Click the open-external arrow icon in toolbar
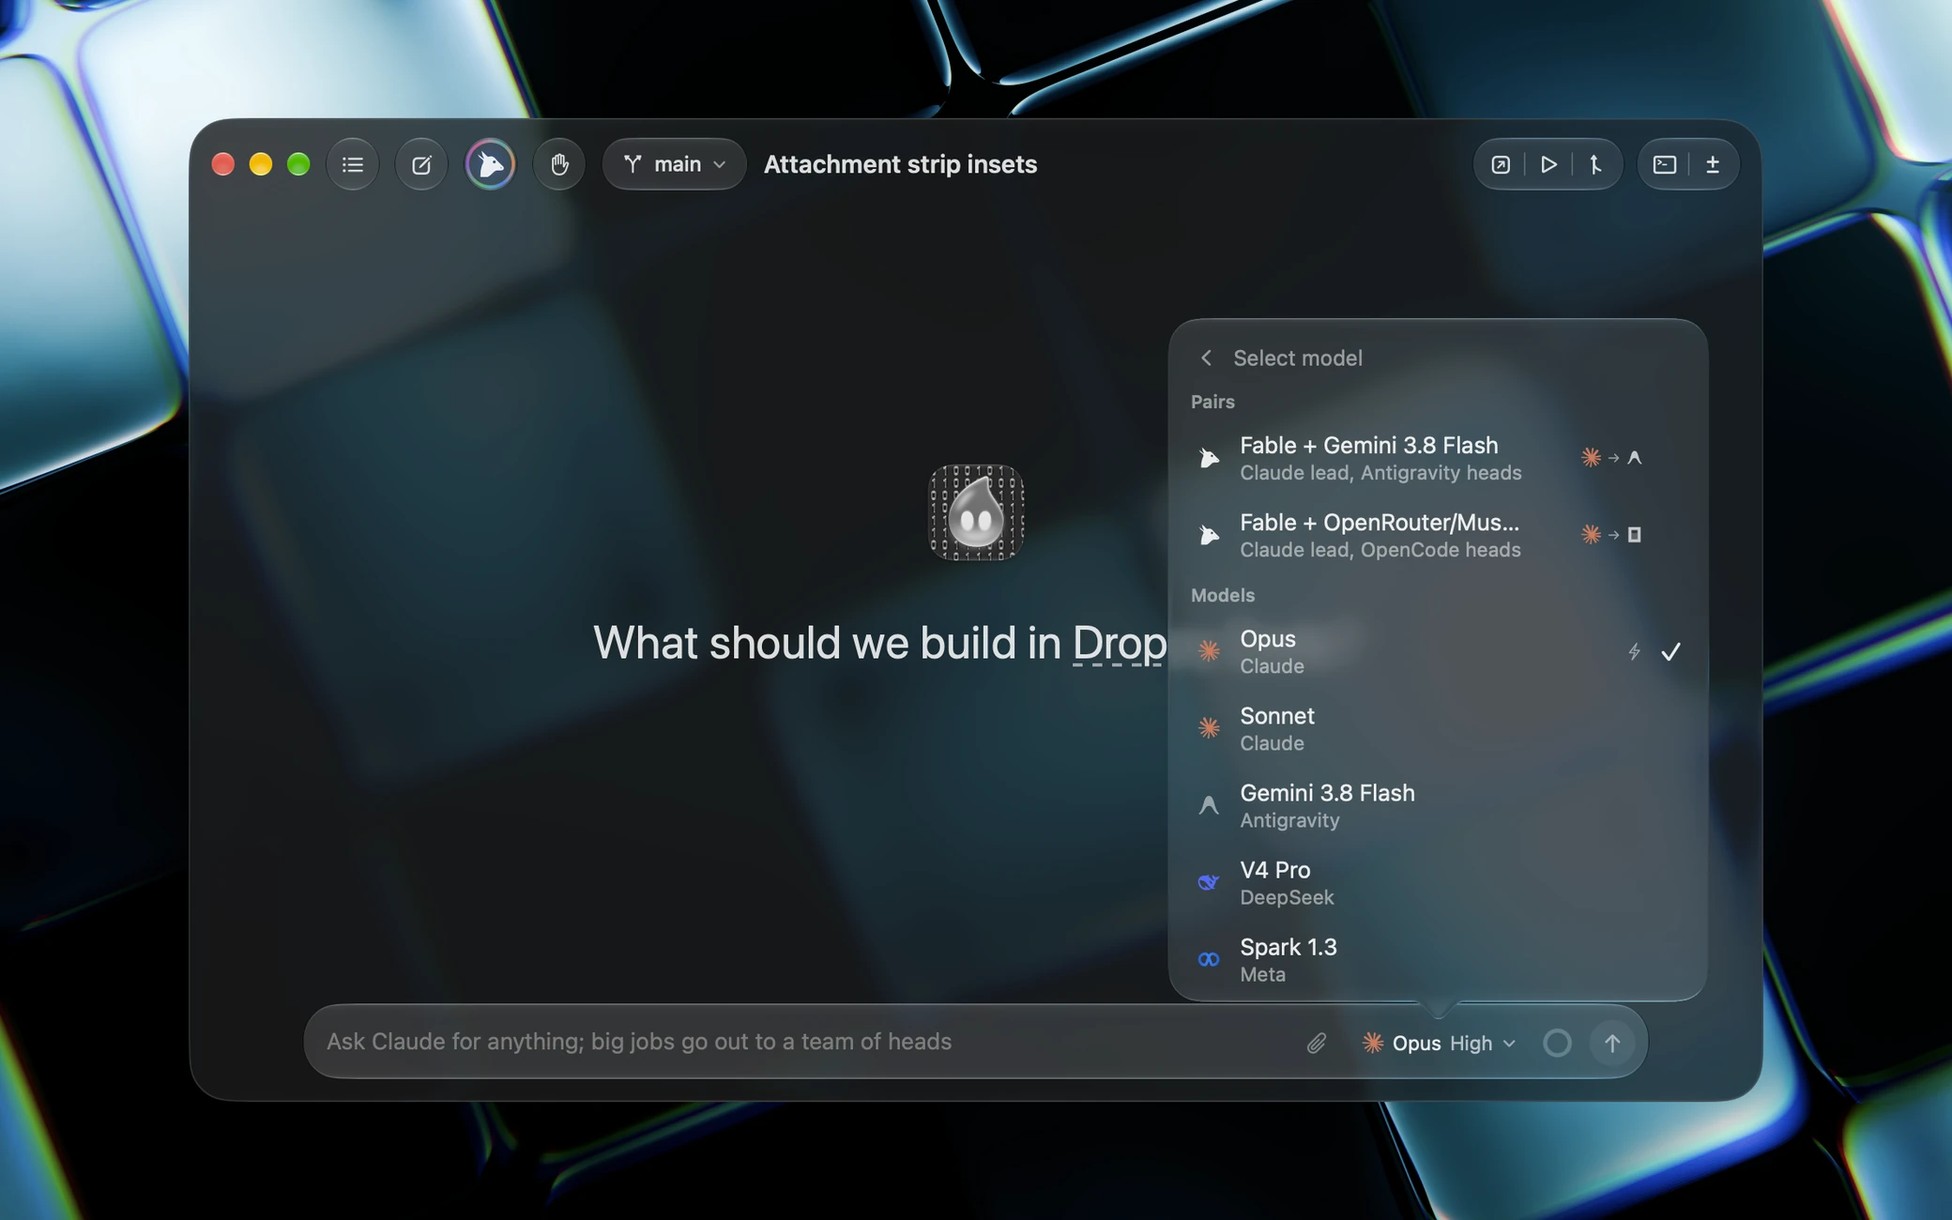The width and height of the screenshot is (1952, 1220). pyautogui.click(x=1501, y=164)
